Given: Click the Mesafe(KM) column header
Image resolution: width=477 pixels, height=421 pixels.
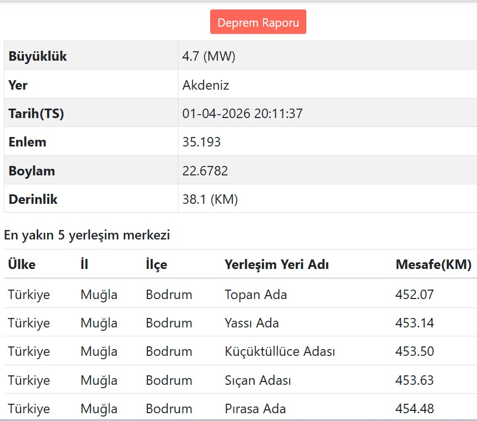Looking at the screenshot, I should coord(433,265).
